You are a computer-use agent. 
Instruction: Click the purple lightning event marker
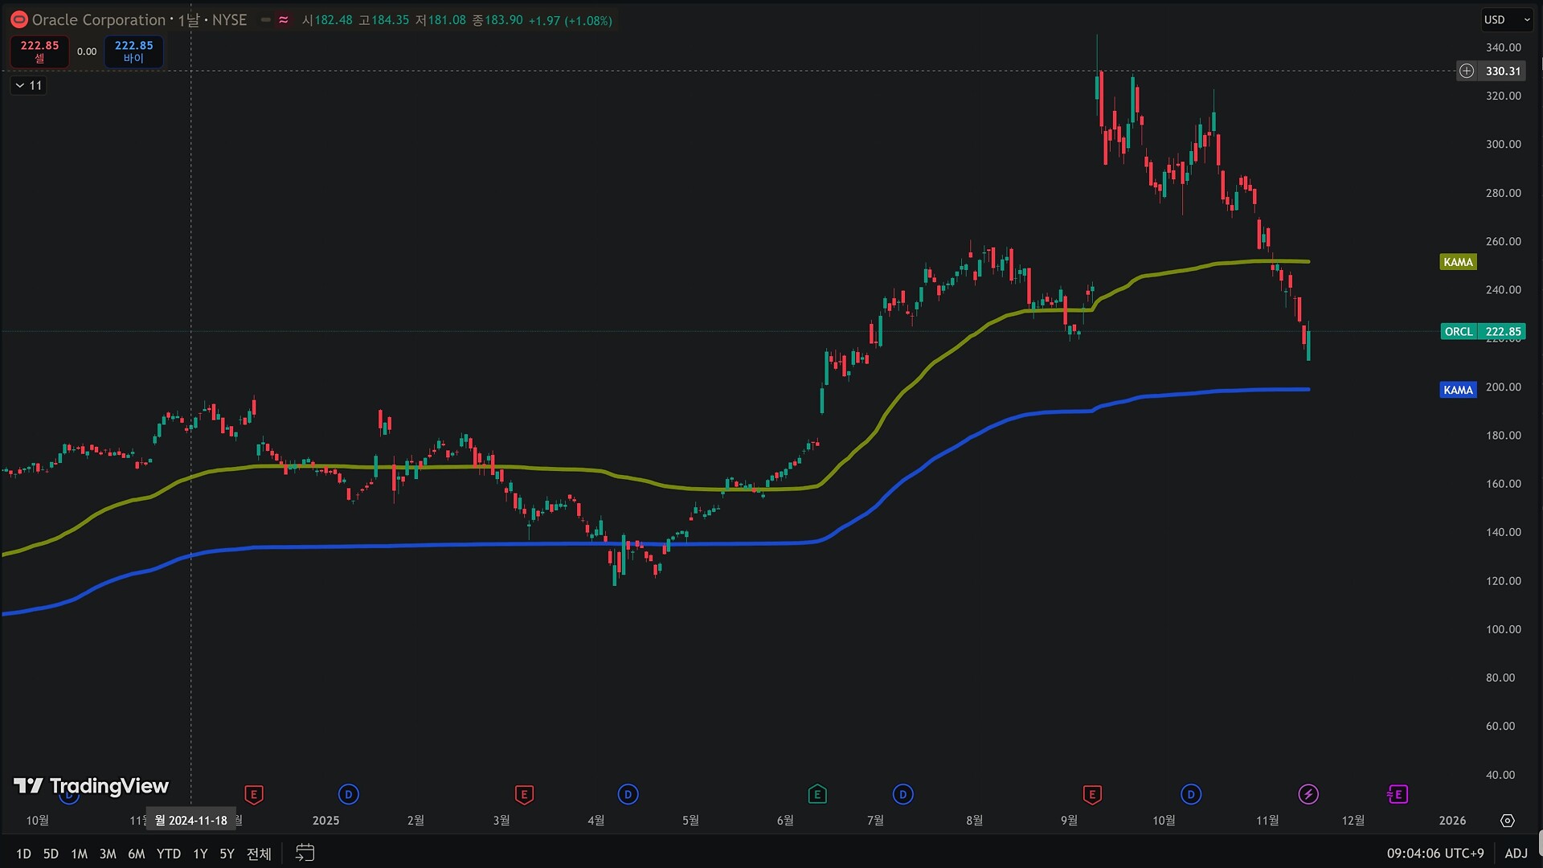coord(1308,795)
